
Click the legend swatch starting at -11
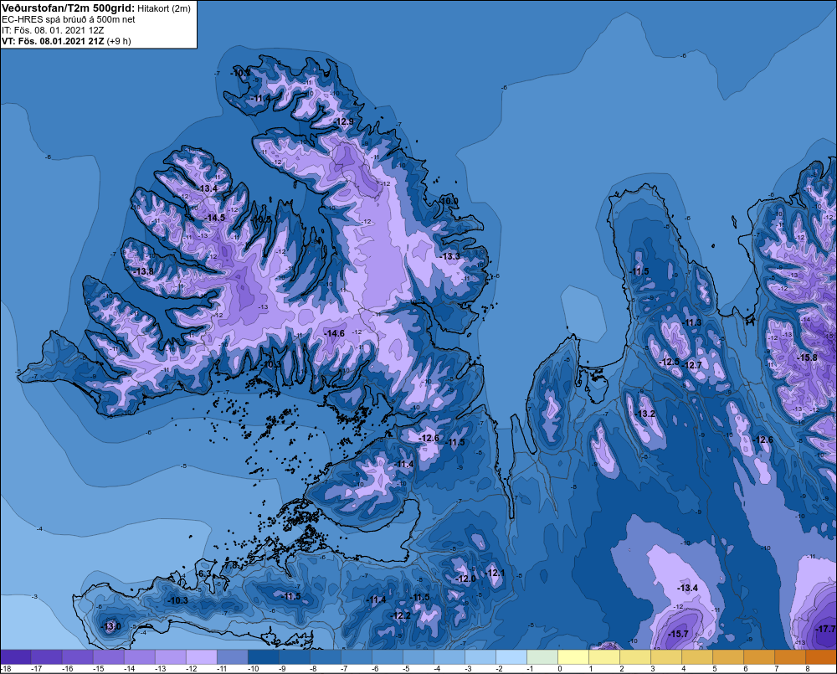(x=232, y=657)
